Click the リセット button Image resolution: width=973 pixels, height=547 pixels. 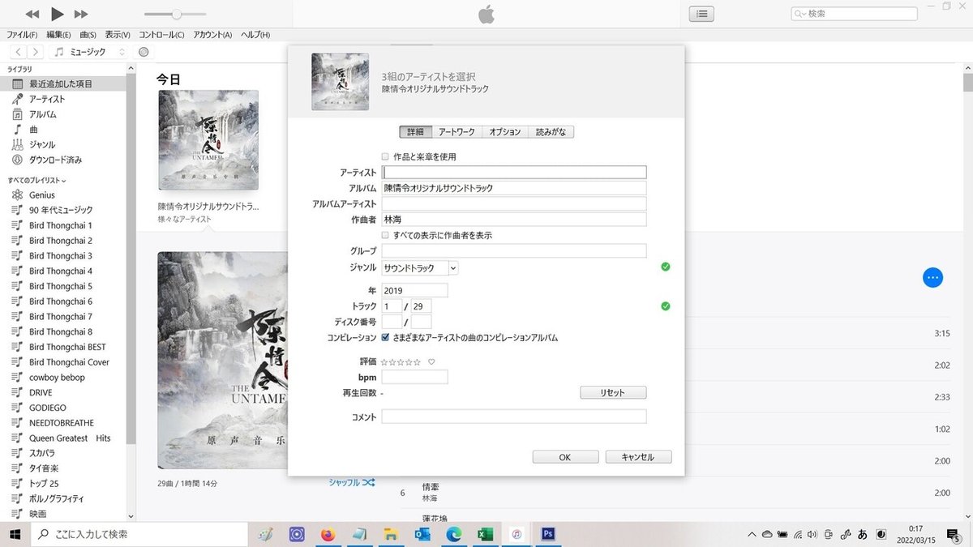coord(613,392)
